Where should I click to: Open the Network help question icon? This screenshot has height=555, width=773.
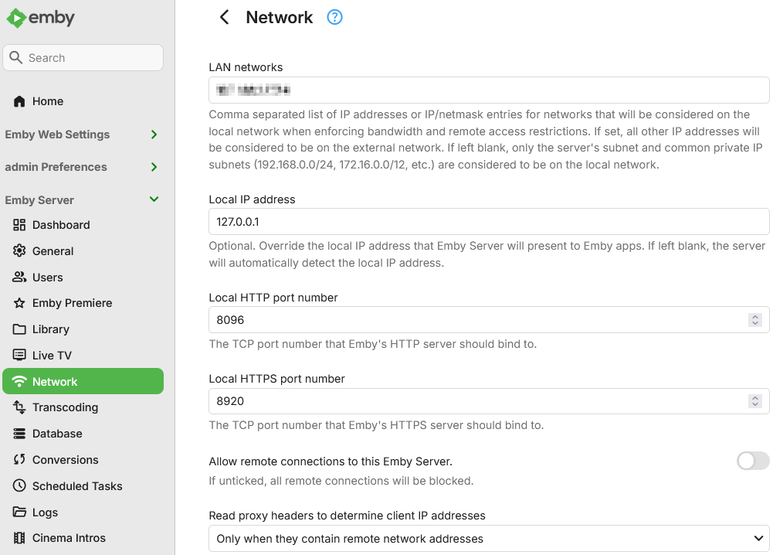[x=334, y=18]
